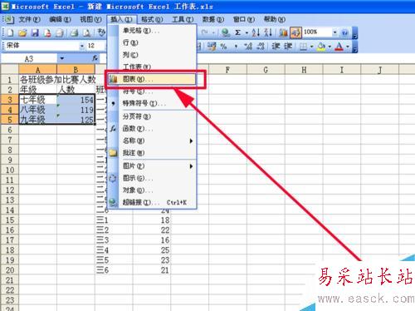Open the 文件 (File) menu
Viewport: 415px width, 311px height.
point(29,19)
